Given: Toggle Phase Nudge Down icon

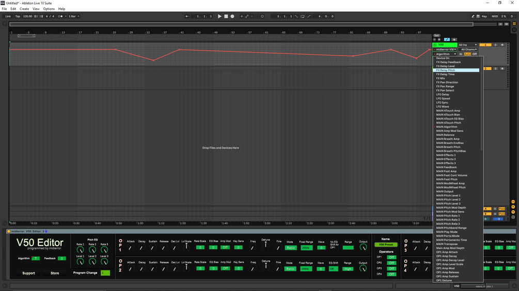Looking at the screenshot, I should 36,16.
